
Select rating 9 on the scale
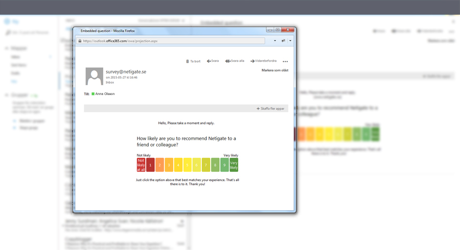(224, 165)
